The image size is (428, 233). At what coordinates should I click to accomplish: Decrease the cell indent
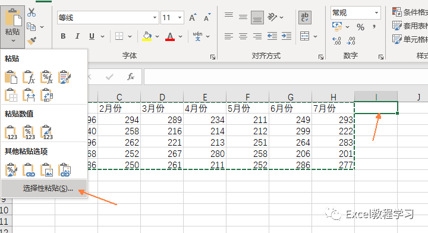point(272,36)
